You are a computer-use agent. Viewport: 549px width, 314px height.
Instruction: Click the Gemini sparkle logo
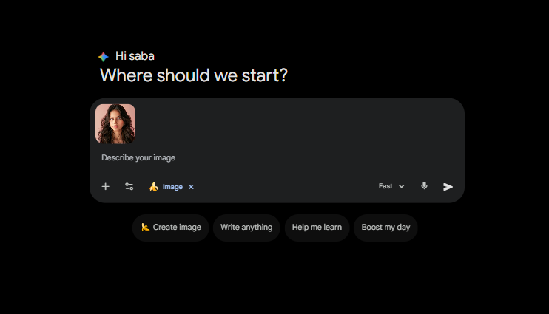point(104,56)
